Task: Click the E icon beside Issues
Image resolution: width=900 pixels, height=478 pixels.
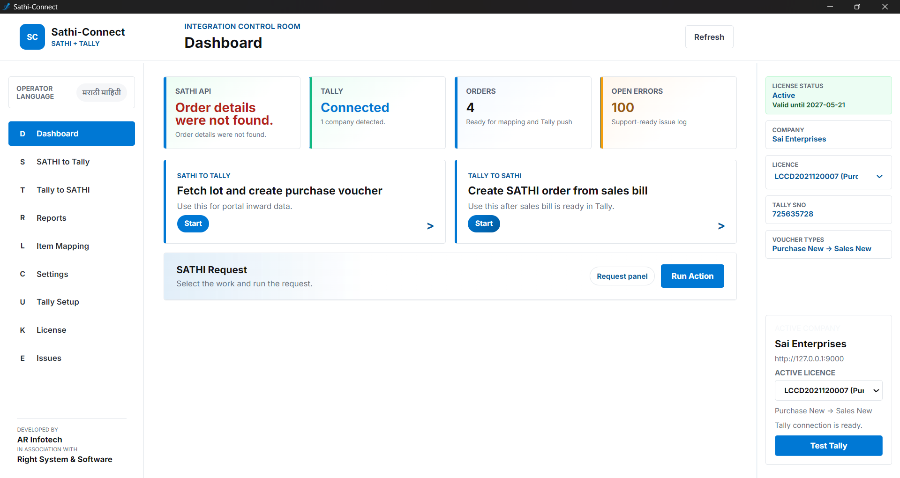Action: tap(22, 358)
